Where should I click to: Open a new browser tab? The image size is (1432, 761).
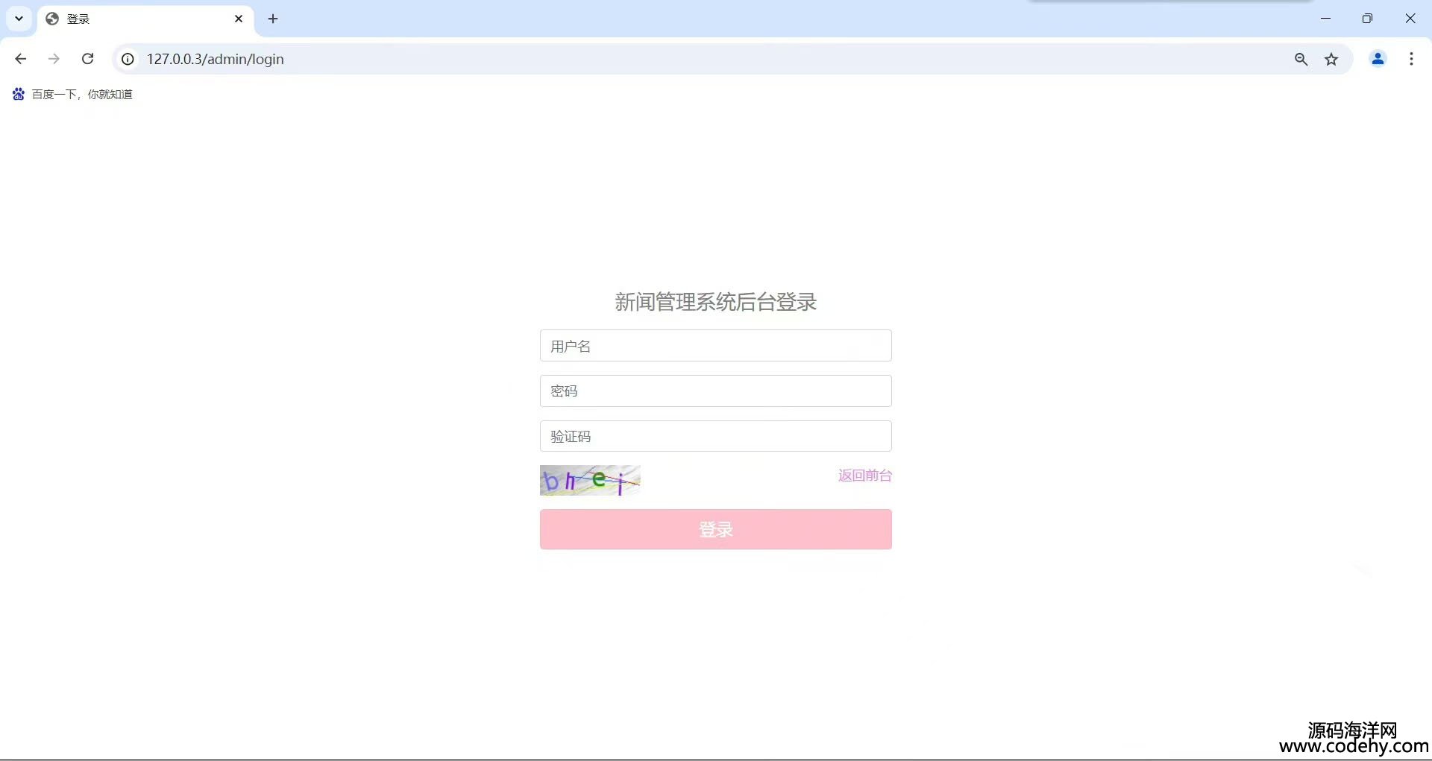273,19
